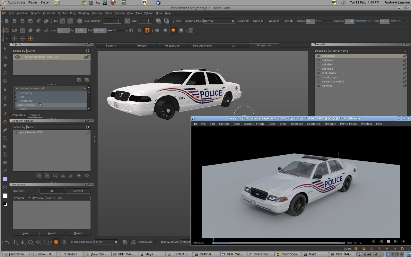Click the lavender foreground color swatch
411x257 pixels.
click(x=5, y=179)
